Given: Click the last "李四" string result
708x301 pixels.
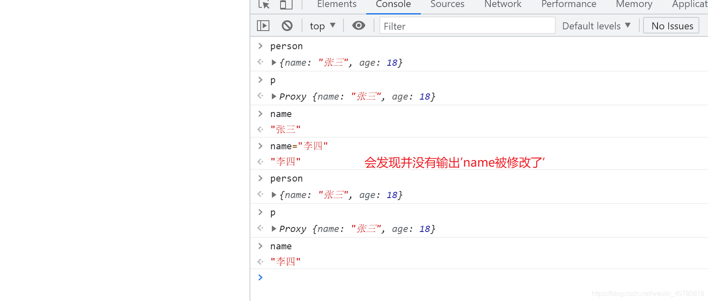Looking at the screenshot, I should point(286,262).
